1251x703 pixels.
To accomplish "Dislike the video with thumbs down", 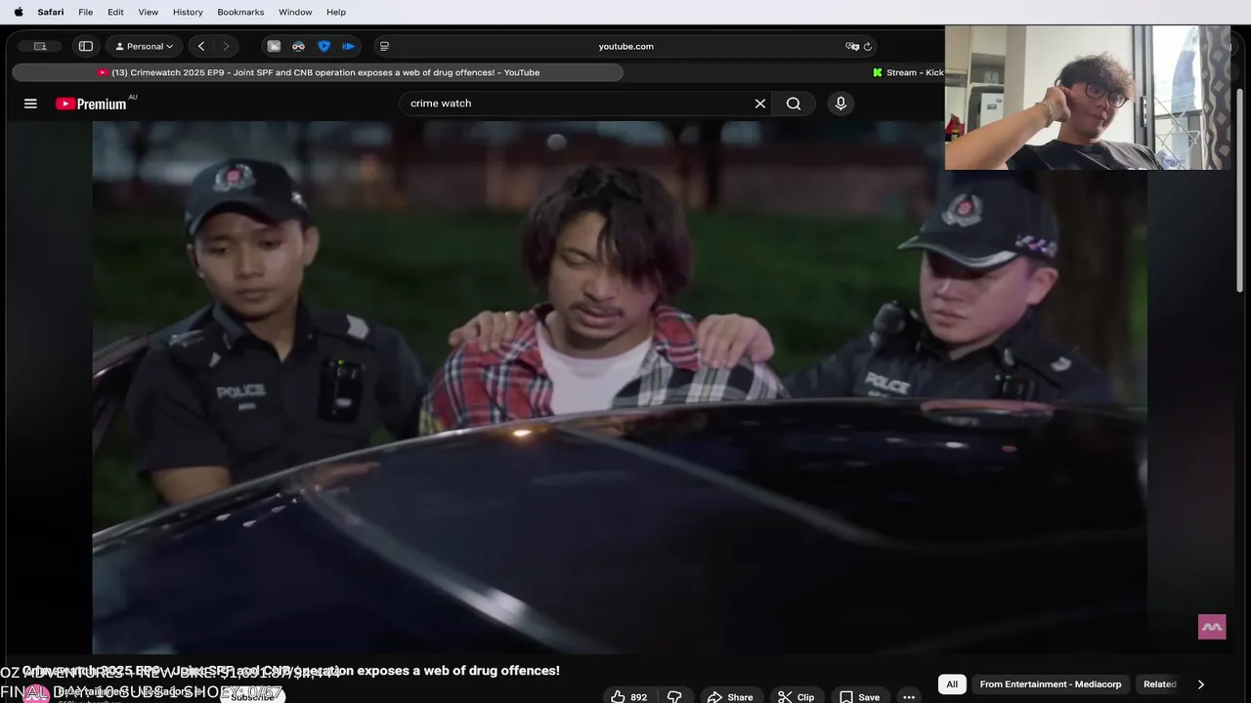I will click(x=674, y=697).
